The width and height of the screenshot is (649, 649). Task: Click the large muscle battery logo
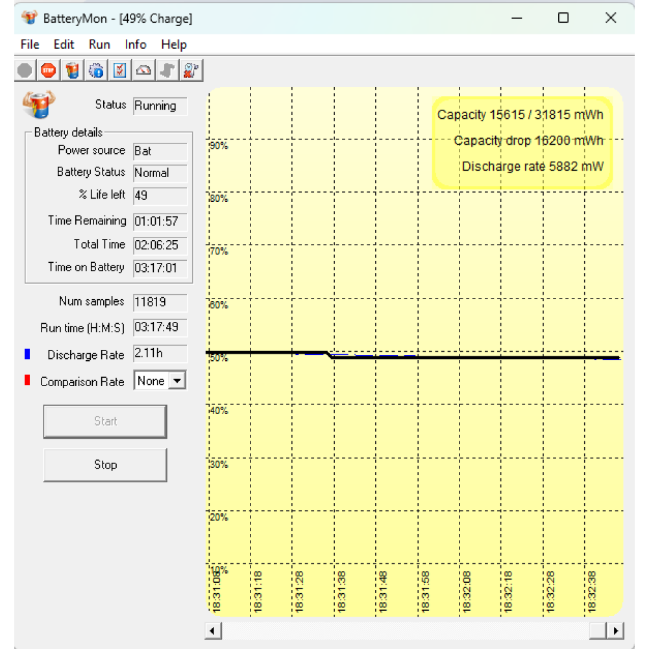pos(39,105)
